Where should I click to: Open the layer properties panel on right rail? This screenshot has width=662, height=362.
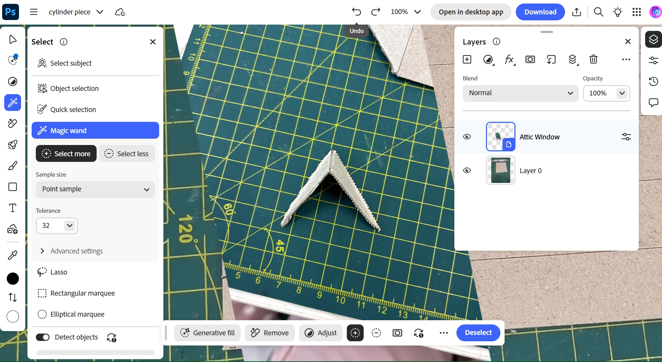(x=654, y=60)
